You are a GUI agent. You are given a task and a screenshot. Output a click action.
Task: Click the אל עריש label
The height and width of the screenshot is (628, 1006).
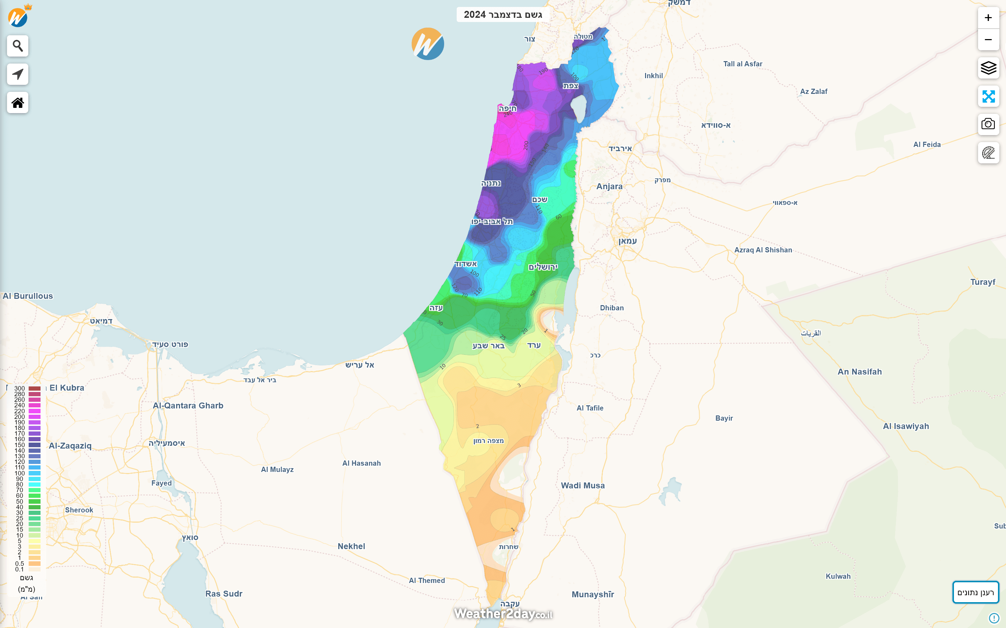360,365
